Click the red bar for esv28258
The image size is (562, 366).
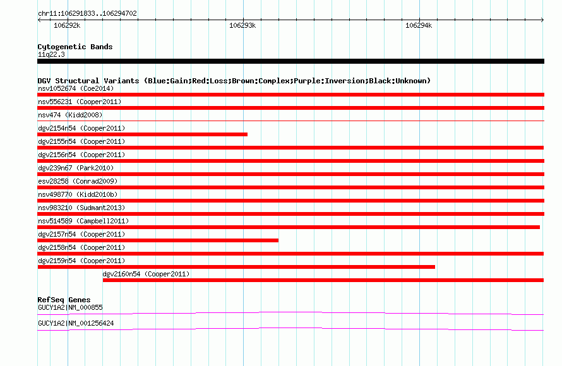(290, 187)
